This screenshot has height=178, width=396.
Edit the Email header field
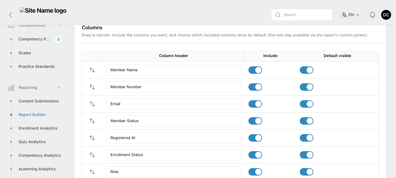(174, 104)
